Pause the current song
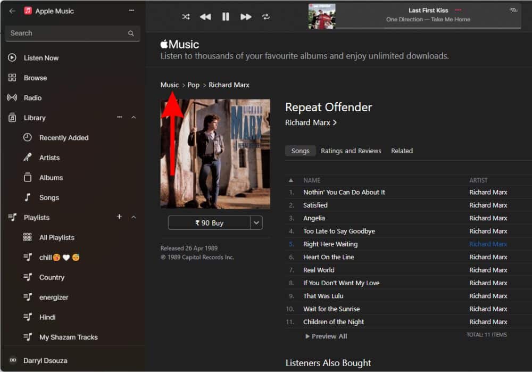 click(226, 17)
